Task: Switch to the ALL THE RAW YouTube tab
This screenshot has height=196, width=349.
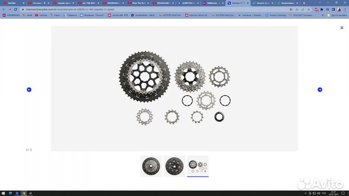Action: tap(89, 3)
